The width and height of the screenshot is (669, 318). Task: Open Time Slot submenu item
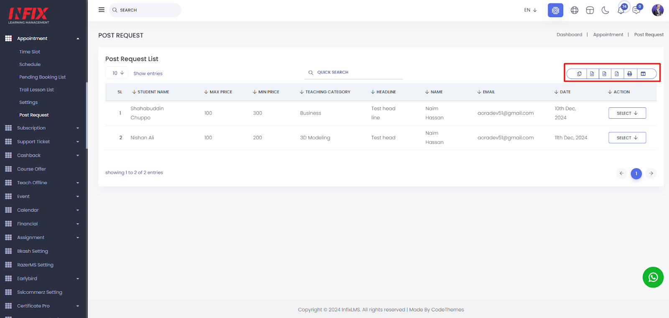click(30, 52)
